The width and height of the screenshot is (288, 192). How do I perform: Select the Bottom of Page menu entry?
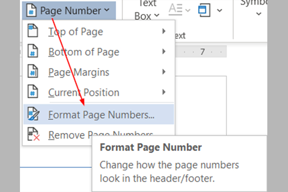pyautogui.click(x=99, y=52)
